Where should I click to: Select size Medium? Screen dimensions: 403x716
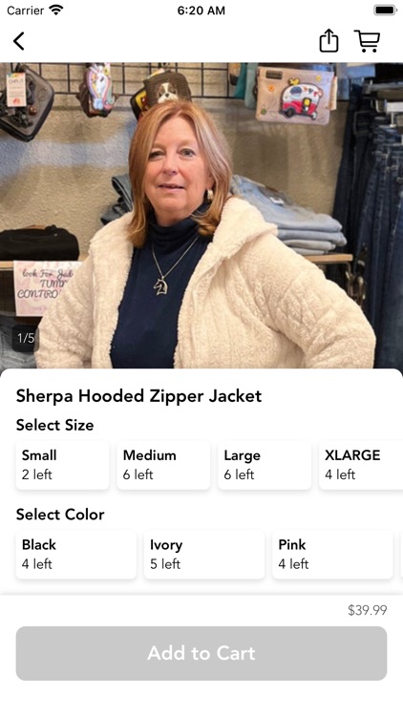click(163, 465)
